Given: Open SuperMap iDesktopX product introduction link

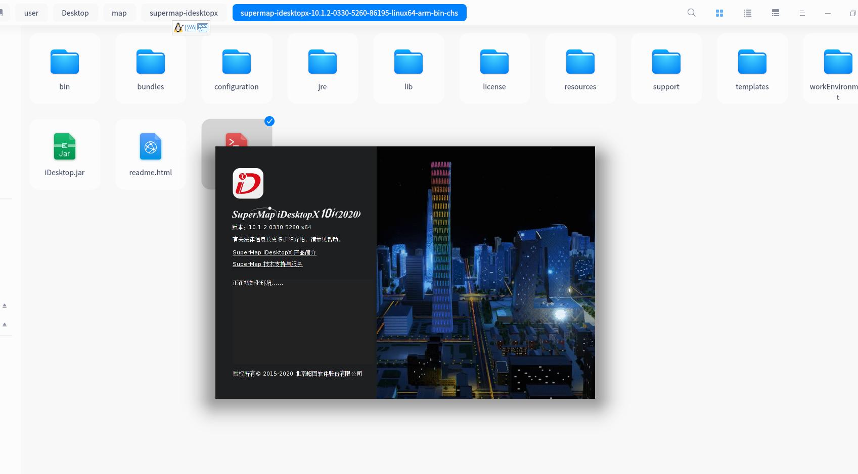Looking at the screenshot, I should pyautogui.click(x=275, y=252).
